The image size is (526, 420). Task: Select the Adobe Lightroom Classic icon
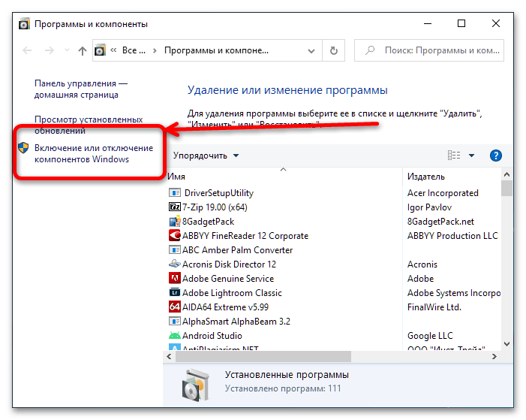tap(174, 293)
